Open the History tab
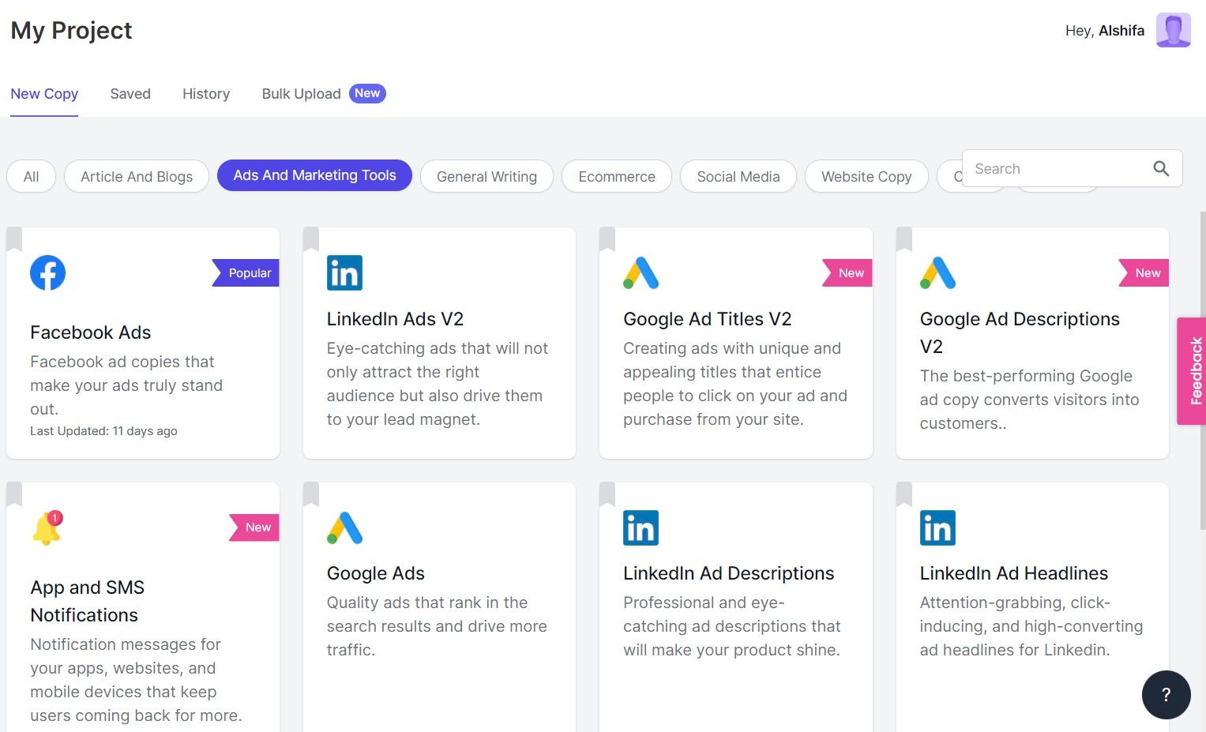 pyautogui.click(x=206, y=94)
